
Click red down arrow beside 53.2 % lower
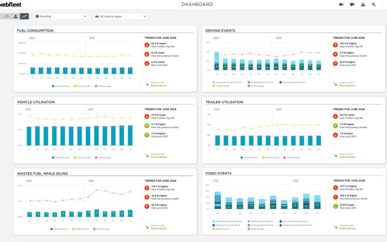click(335, 116)
